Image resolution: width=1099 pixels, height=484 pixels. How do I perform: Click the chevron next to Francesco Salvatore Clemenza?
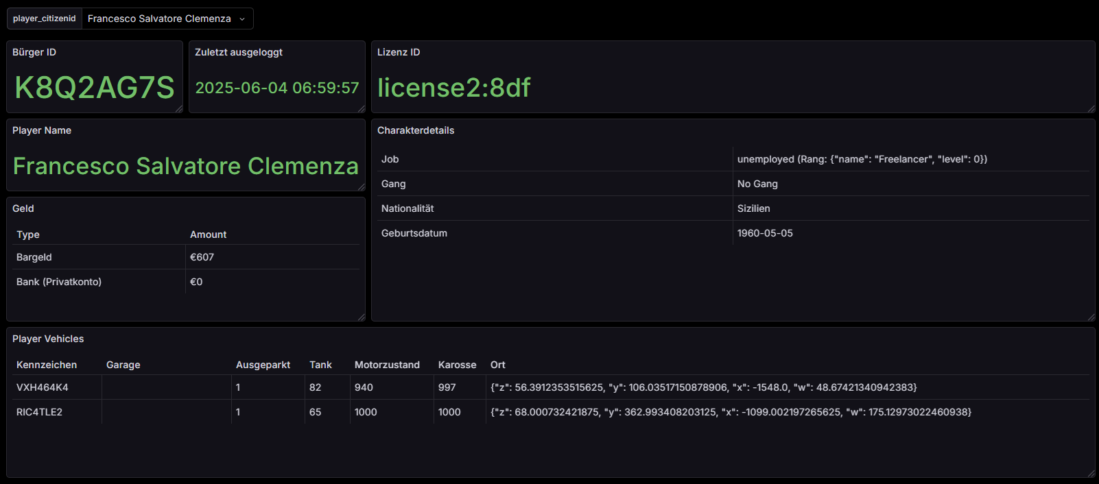tap(242, 19)
